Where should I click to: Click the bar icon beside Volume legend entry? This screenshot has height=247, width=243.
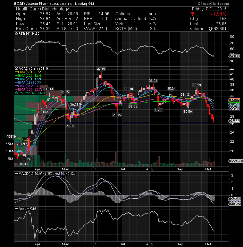pyautogui.click(x=16, y=93)
